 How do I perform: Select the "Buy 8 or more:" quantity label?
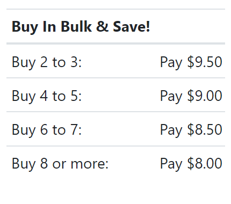pyautogui.click(x=60, y=164)
